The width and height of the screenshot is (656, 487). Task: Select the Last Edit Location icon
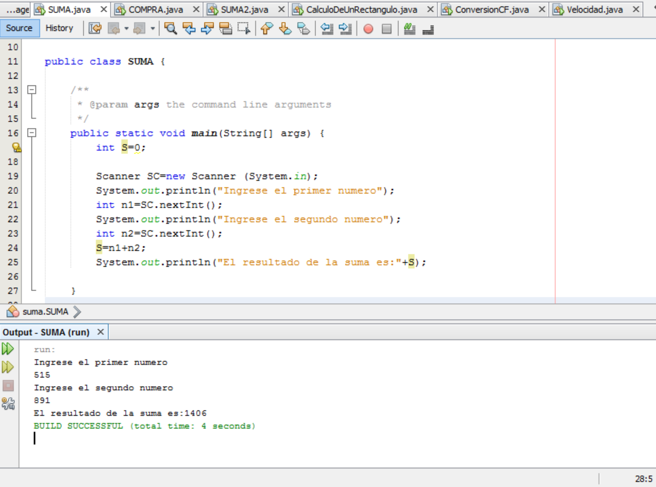coord(95,29)
